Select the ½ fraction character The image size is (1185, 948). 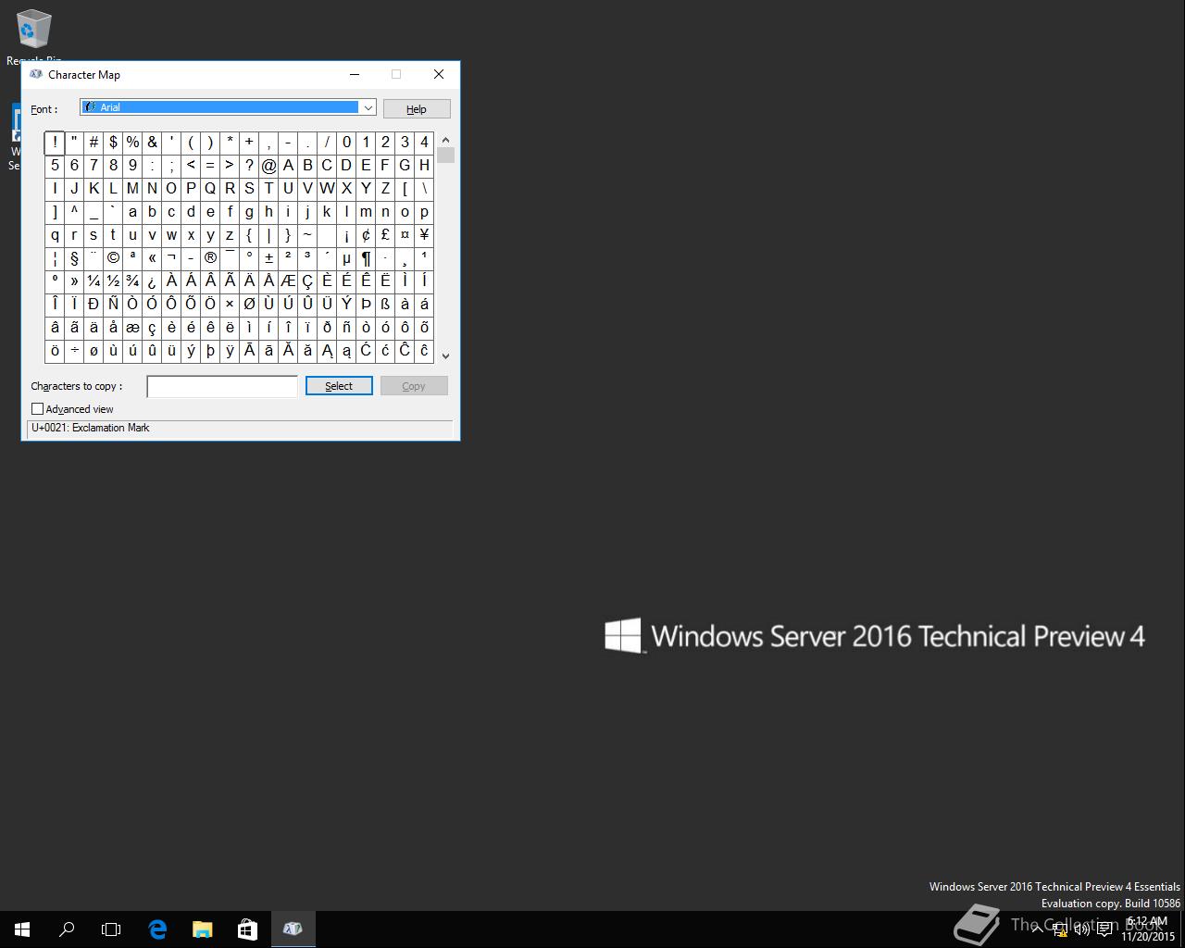pyautogui.click(x=113, y=281)
